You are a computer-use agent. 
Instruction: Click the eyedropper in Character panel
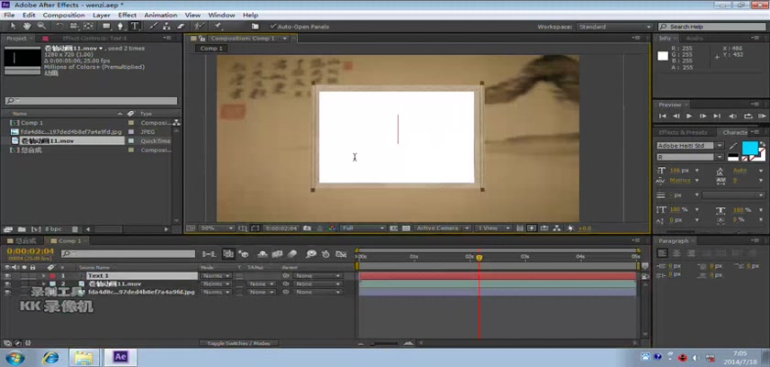click(733, 147)
